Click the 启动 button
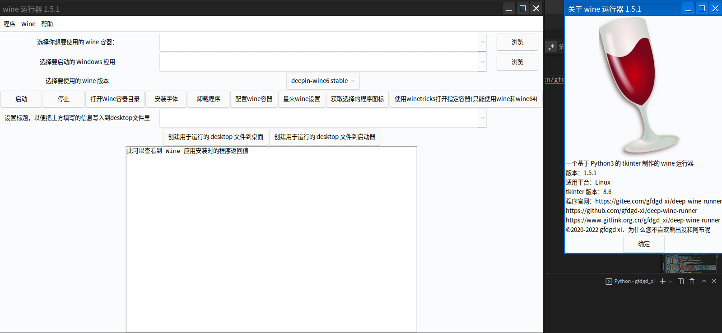 click(21, 99)
